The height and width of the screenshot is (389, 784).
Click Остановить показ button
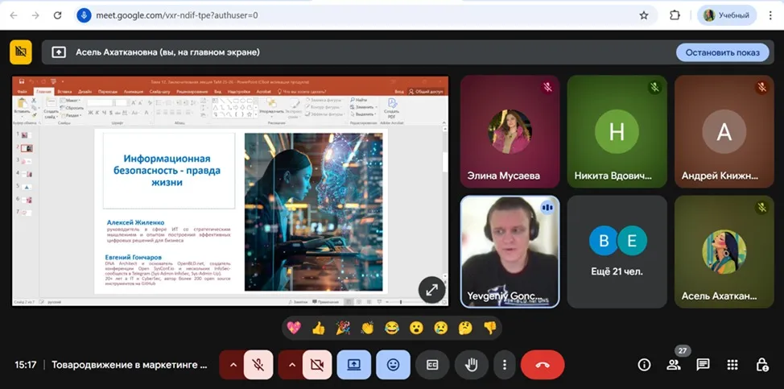point(723,52)
